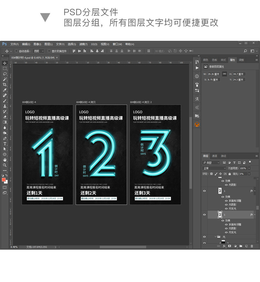260x282 pixels.
Task: Open the 文件(F) menu
Action: click(x=14, y=44)
